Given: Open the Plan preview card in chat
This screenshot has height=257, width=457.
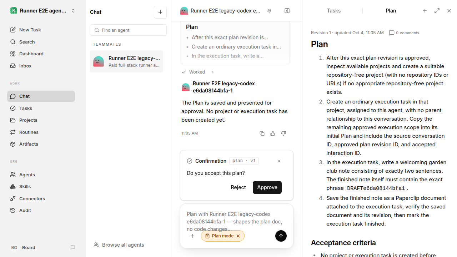Looking at the screenshot, I should (x=235, y=43).
